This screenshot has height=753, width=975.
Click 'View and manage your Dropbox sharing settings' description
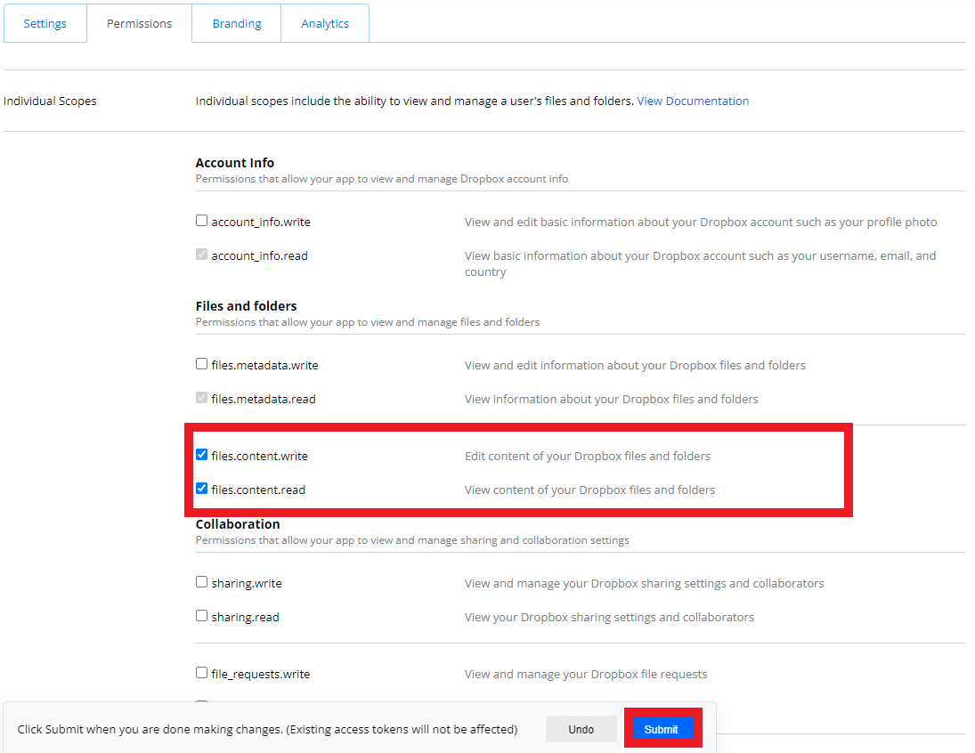pos(644,583)
